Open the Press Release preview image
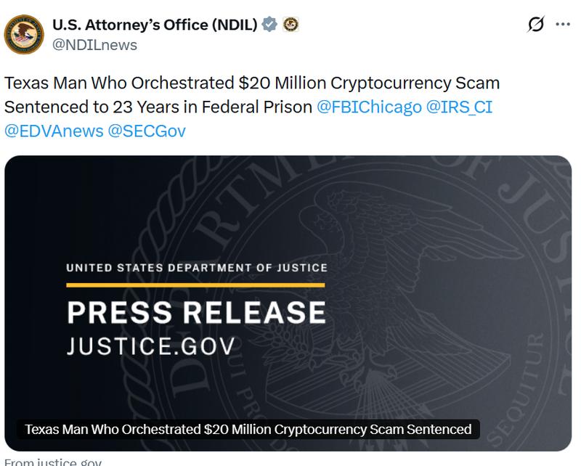 click(290, 290)
